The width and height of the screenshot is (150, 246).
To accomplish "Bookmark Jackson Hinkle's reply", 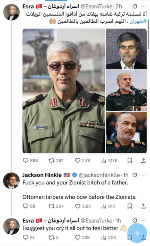I will pos(130,206).
